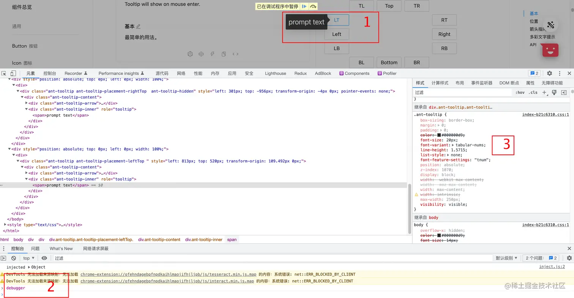The height and width of the screenshot is (298, 574).
Task: Expand the first ant-tooltip-arrow div node
Action: pos(27,103)
